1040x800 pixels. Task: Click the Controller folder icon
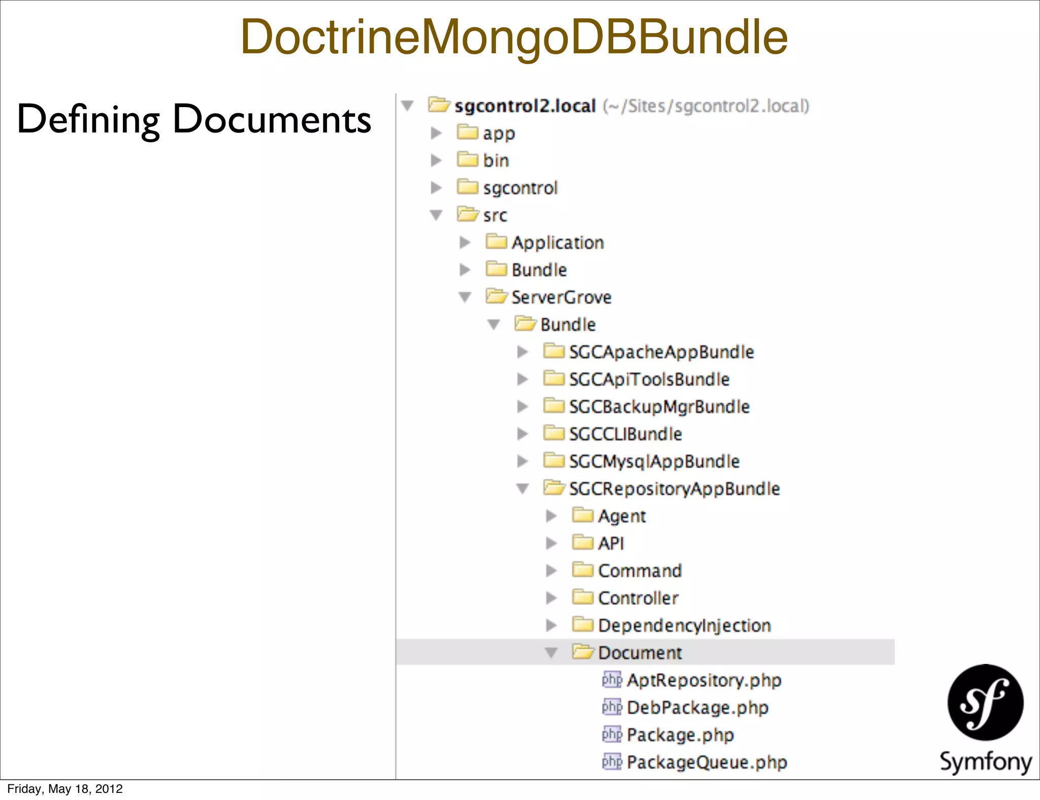click(582, 597)
